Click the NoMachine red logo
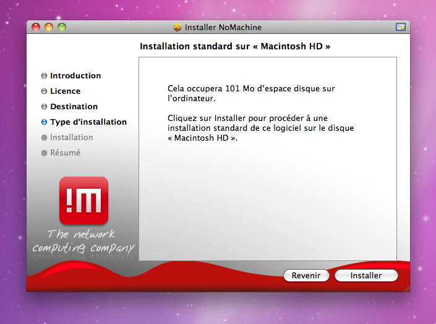This screenshot has height=324, width=436. click(x=83, y=201)
